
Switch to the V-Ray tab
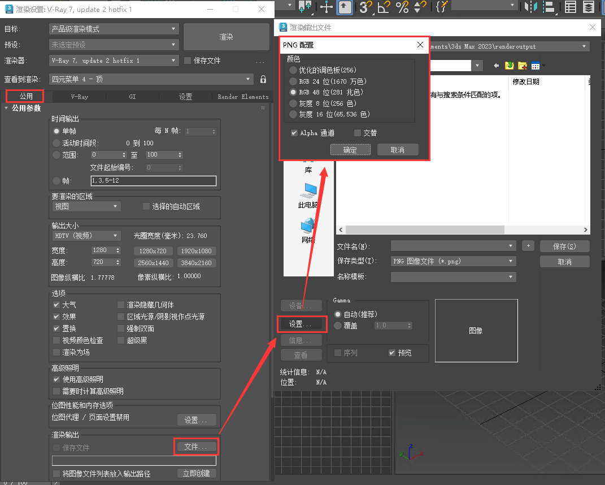click(79, 97)
